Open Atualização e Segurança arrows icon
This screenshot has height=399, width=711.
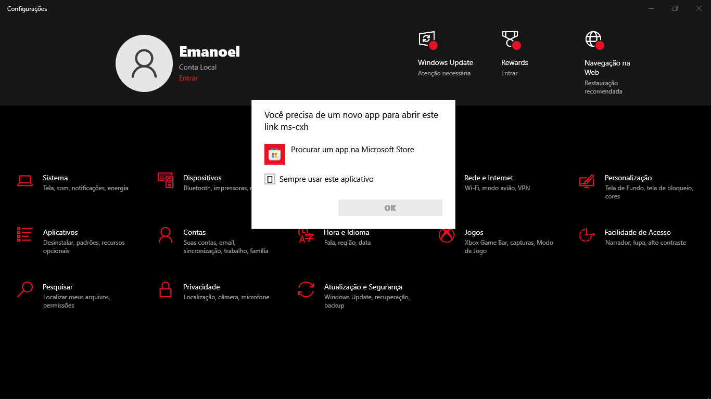click(x=306, y=289)
